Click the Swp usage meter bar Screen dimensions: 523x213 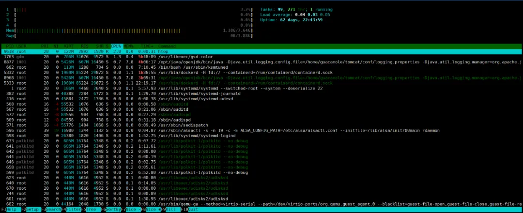point(129,36)
